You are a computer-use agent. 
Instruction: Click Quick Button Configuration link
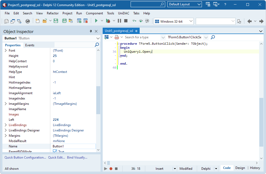pyautogui.click(x=25, y=157)
